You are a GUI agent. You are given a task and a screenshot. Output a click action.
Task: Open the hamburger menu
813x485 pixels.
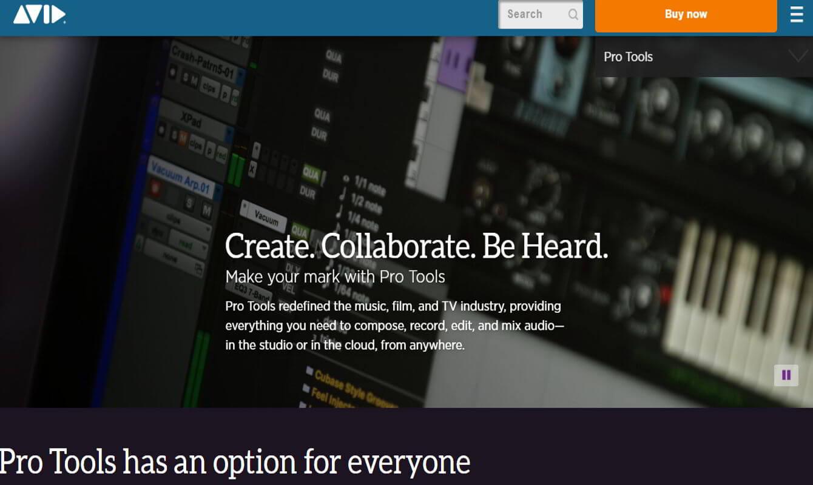[x=797, y=14]
